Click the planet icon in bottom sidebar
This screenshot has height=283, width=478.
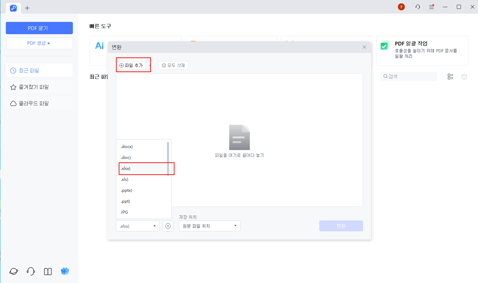coord(14,271)
